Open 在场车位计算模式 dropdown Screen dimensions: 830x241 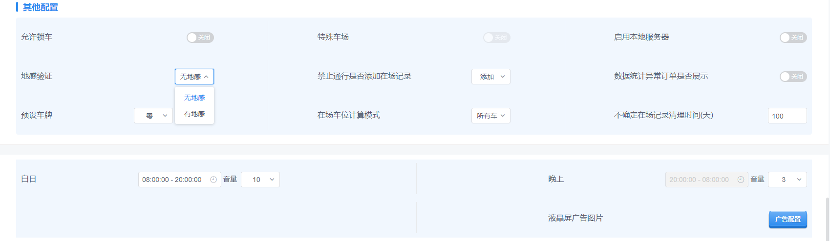coord(491,116)
